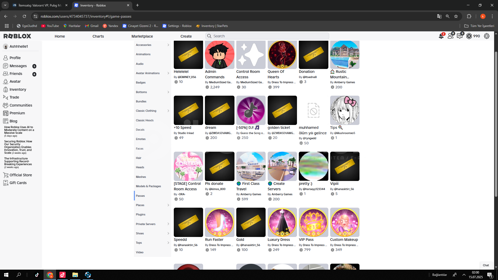Click the browser address bar URL
498x280 pixels.
(86, 16)
